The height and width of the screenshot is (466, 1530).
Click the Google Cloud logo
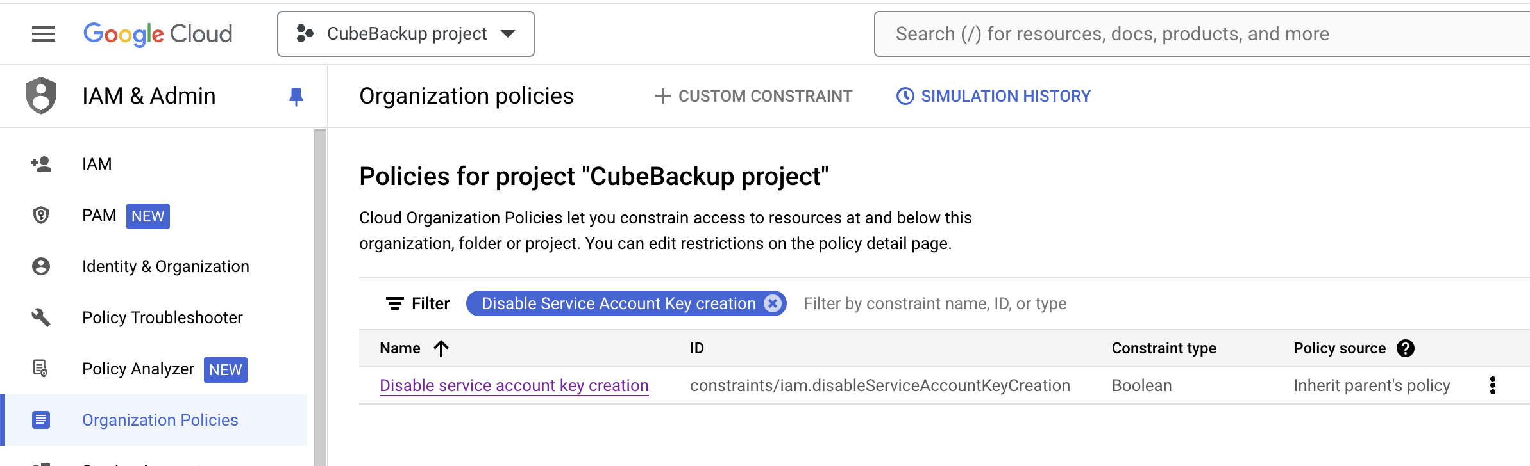click(x=158, y=34)
